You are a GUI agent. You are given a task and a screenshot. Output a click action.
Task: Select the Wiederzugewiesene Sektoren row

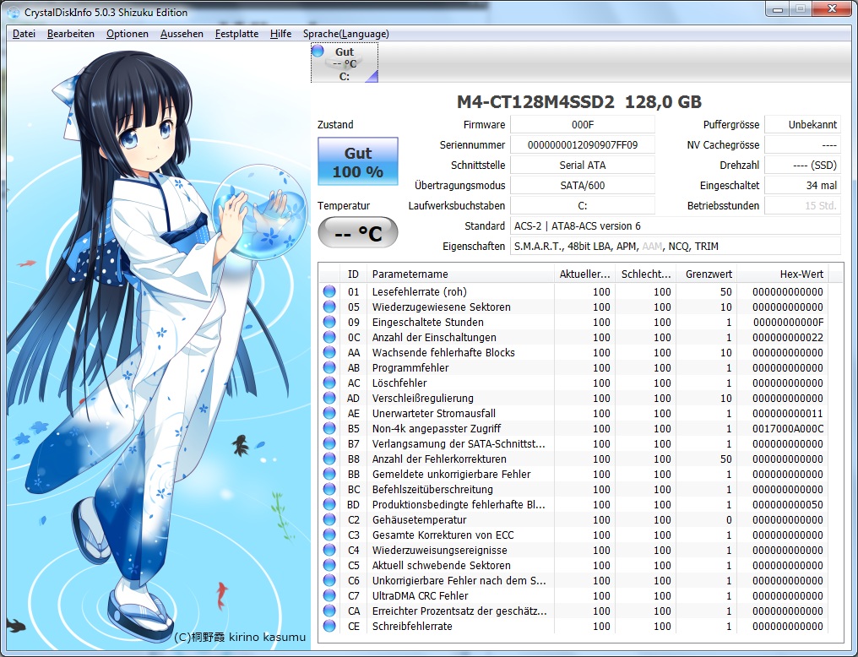point(441,307)
